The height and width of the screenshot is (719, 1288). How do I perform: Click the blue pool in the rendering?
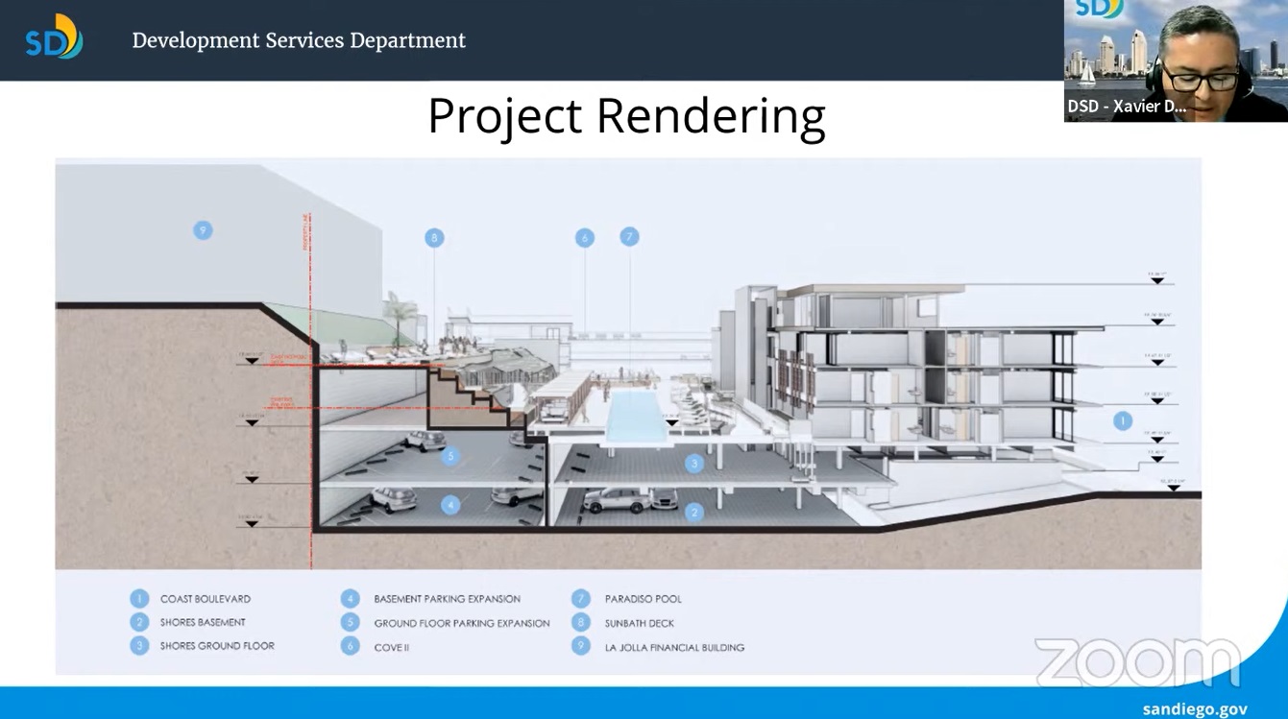coord(635,415)
